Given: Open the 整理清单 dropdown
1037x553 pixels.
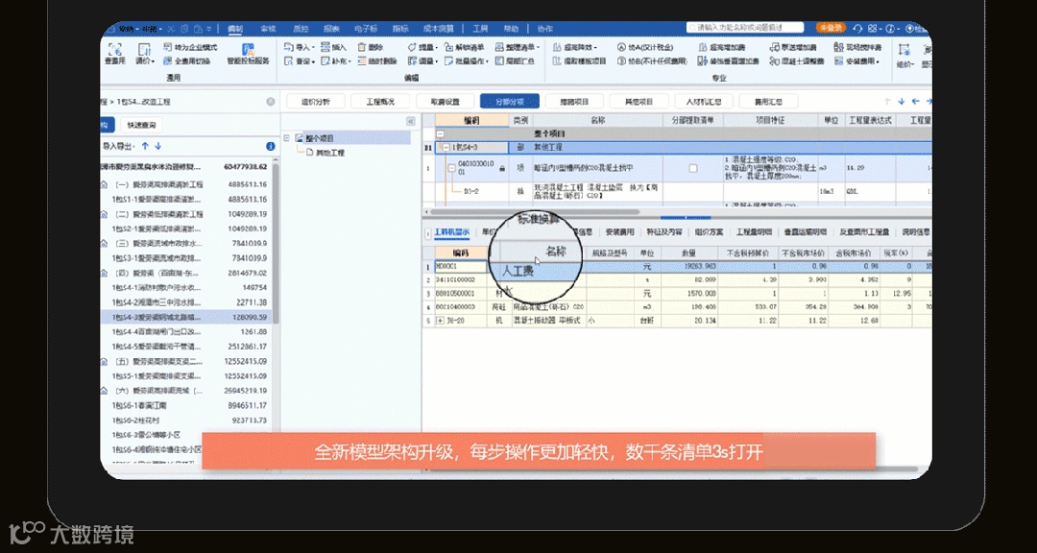Looking at the screenshot, I should click(x=518, y=48).
